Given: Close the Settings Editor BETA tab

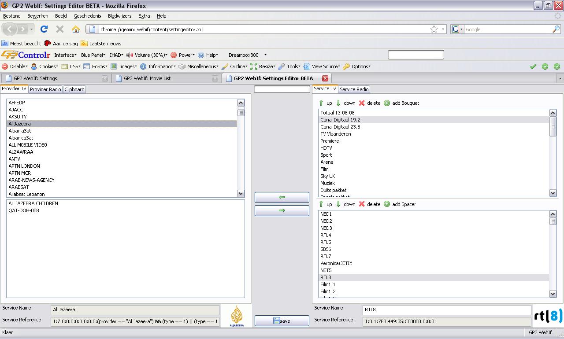Looking at the screenshot, I should tap(325, 78).
